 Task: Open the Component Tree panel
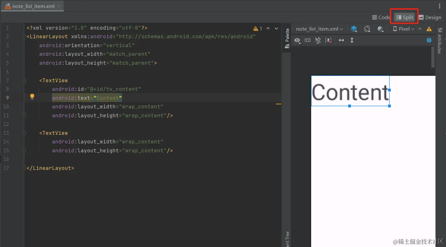(x=287, y=239)
